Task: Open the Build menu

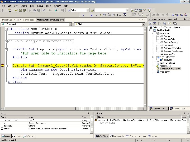Action: tap(32, 6)
